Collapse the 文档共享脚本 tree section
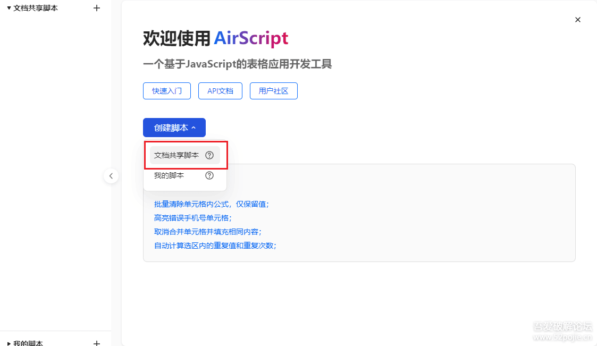The image size is (597, 346). point(9,8)
